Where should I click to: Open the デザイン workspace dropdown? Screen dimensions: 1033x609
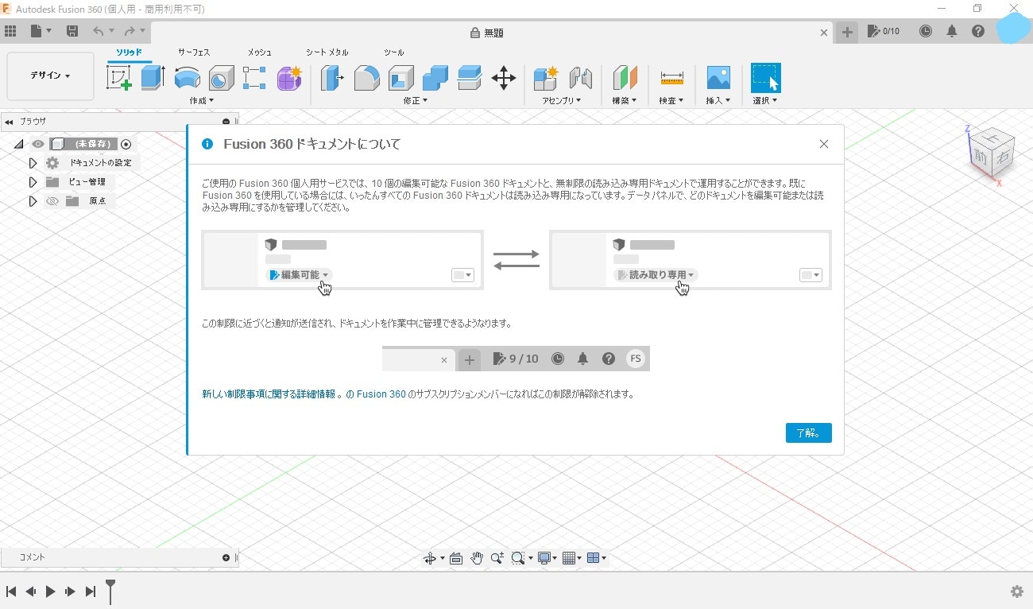coord(50,76)
